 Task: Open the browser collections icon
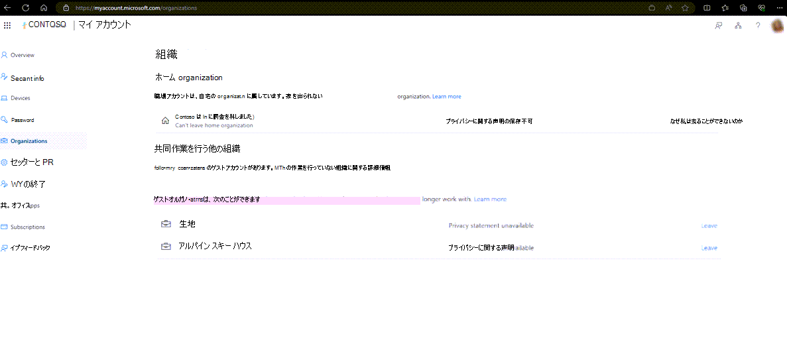(743, 8)
